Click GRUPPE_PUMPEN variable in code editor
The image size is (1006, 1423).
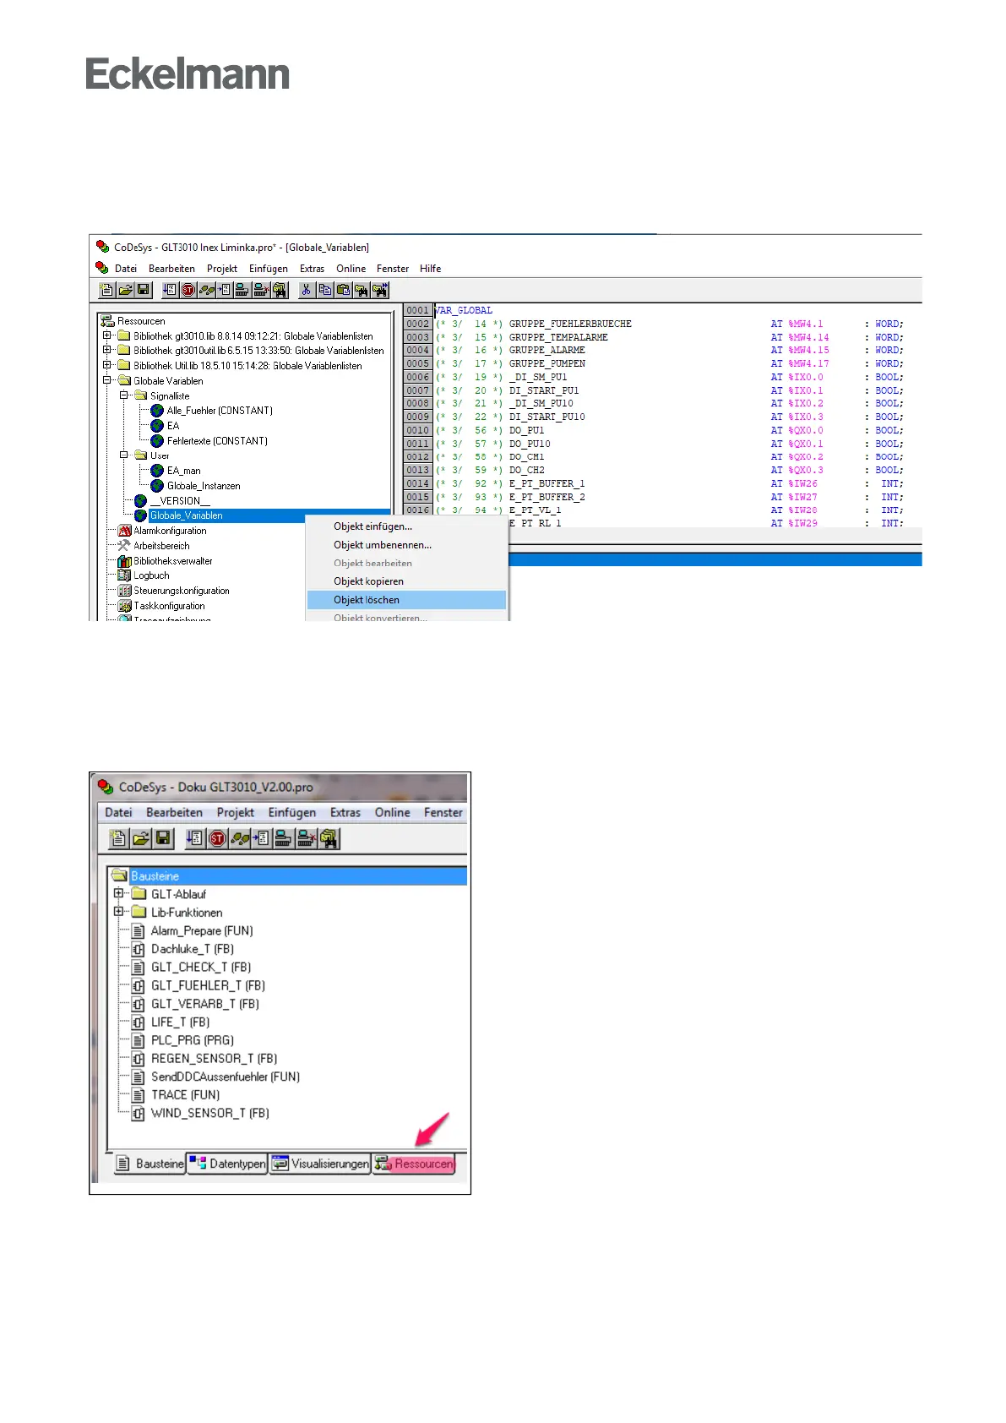547,363
